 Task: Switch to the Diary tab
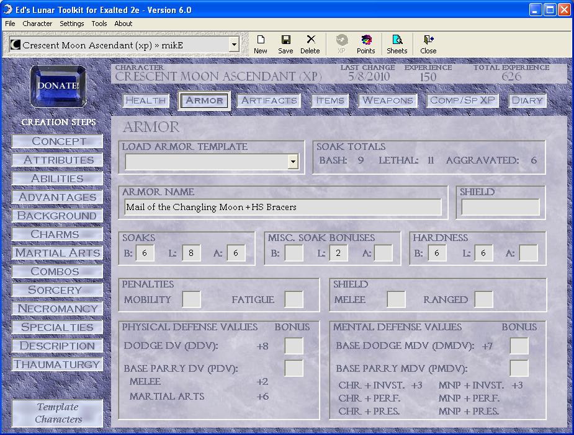click(x=527, y=100)
